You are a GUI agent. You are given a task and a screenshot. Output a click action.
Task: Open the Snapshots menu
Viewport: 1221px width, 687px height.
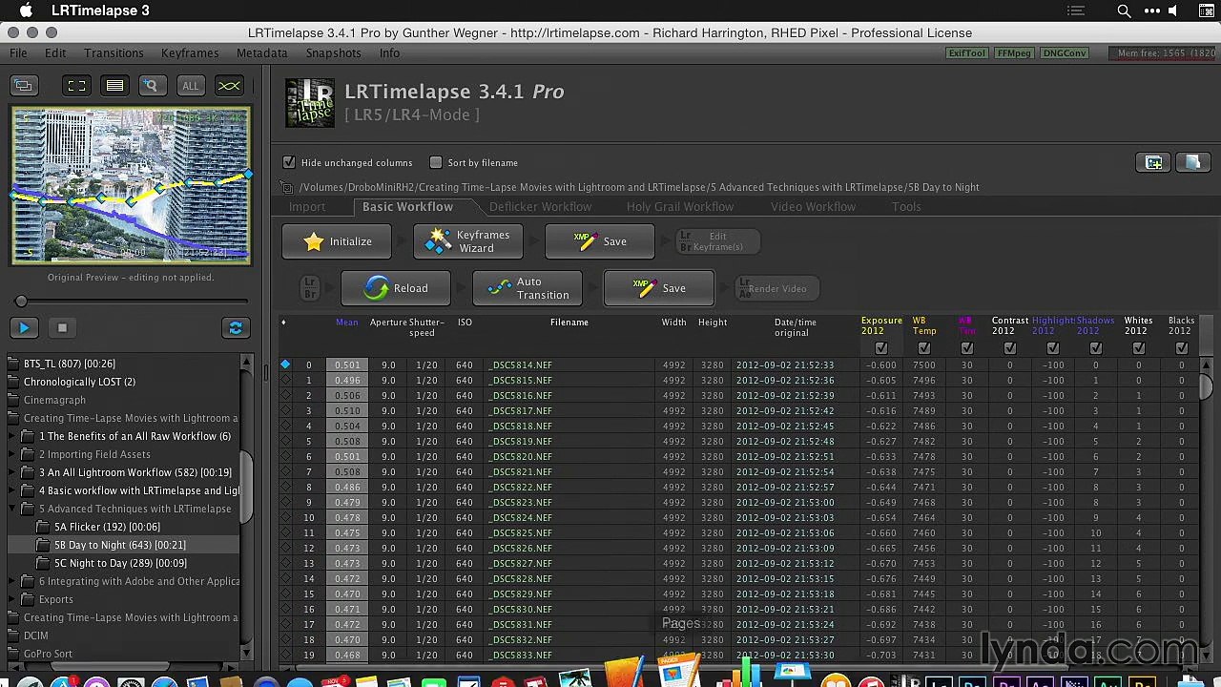coord(333,53)
